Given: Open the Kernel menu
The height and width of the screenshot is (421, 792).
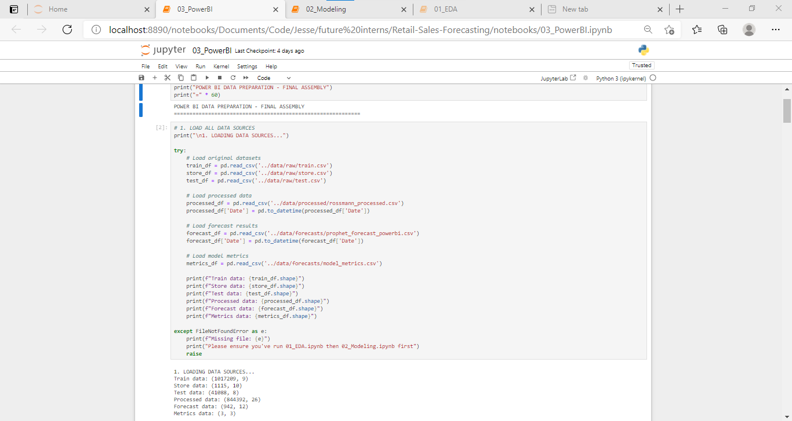Looking at the screenshot, I should [x=221, y=67].
